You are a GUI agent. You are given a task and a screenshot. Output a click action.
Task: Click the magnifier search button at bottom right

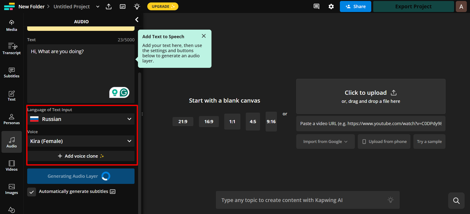(x=456, y=200)
